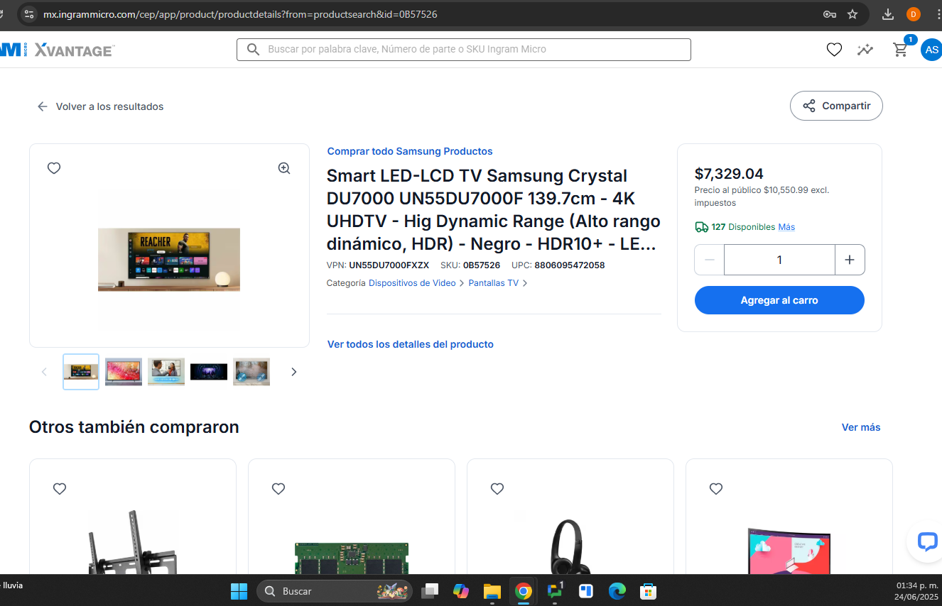Screen dimensions: 942x606
Task: Bookmark this page with the star icon
Action: pos(852,14)
